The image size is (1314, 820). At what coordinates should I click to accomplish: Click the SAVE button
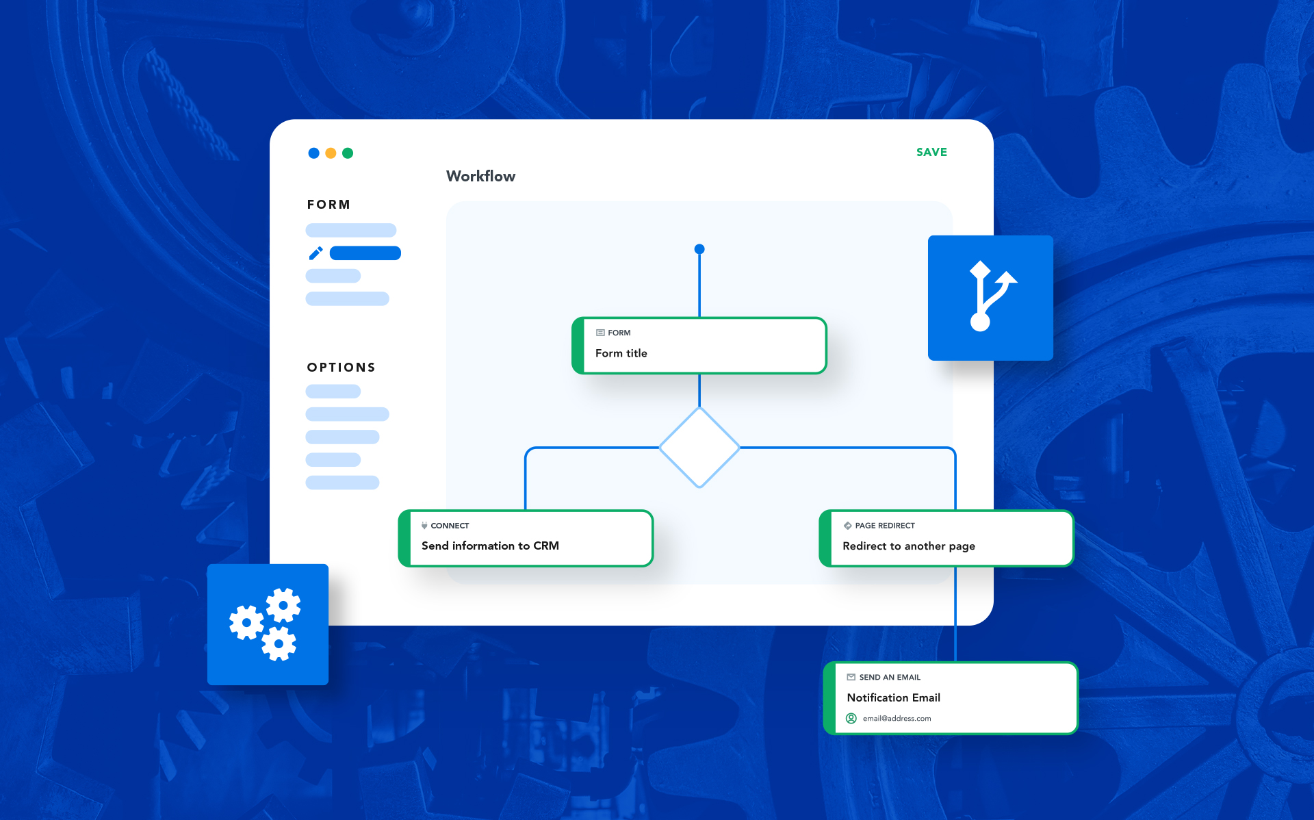pos(931,152)
